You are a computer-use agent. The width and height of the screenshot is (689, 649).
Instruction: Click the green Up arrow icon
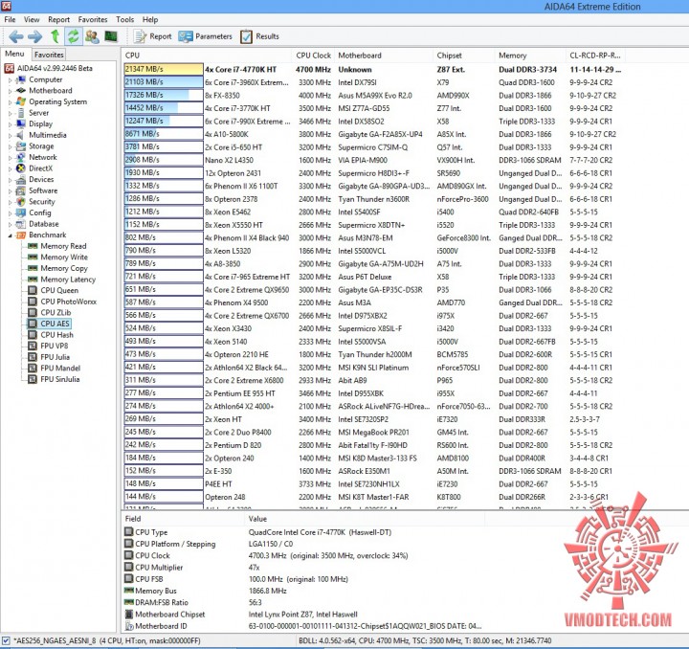(x=55, y=36)
